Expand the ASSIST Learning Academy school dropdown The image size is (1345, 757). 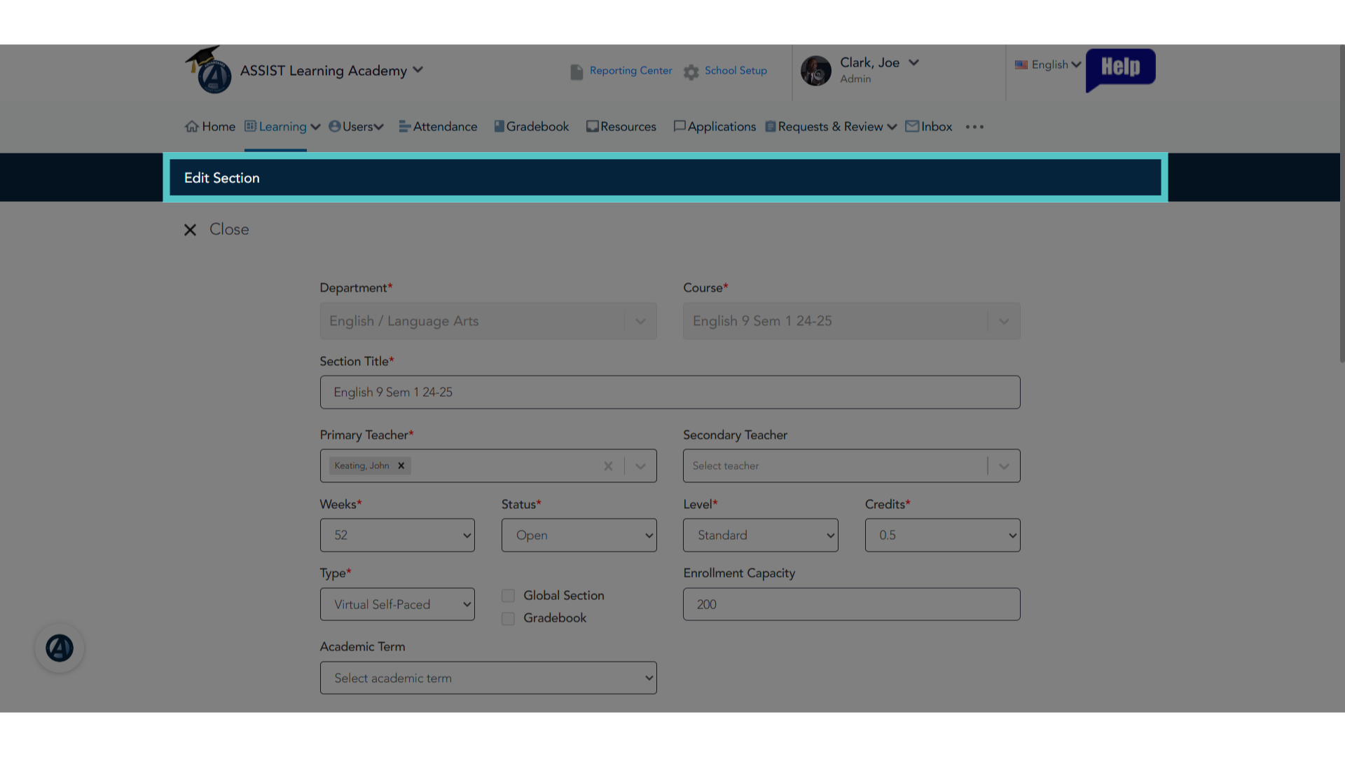click(x=418, y=70)
